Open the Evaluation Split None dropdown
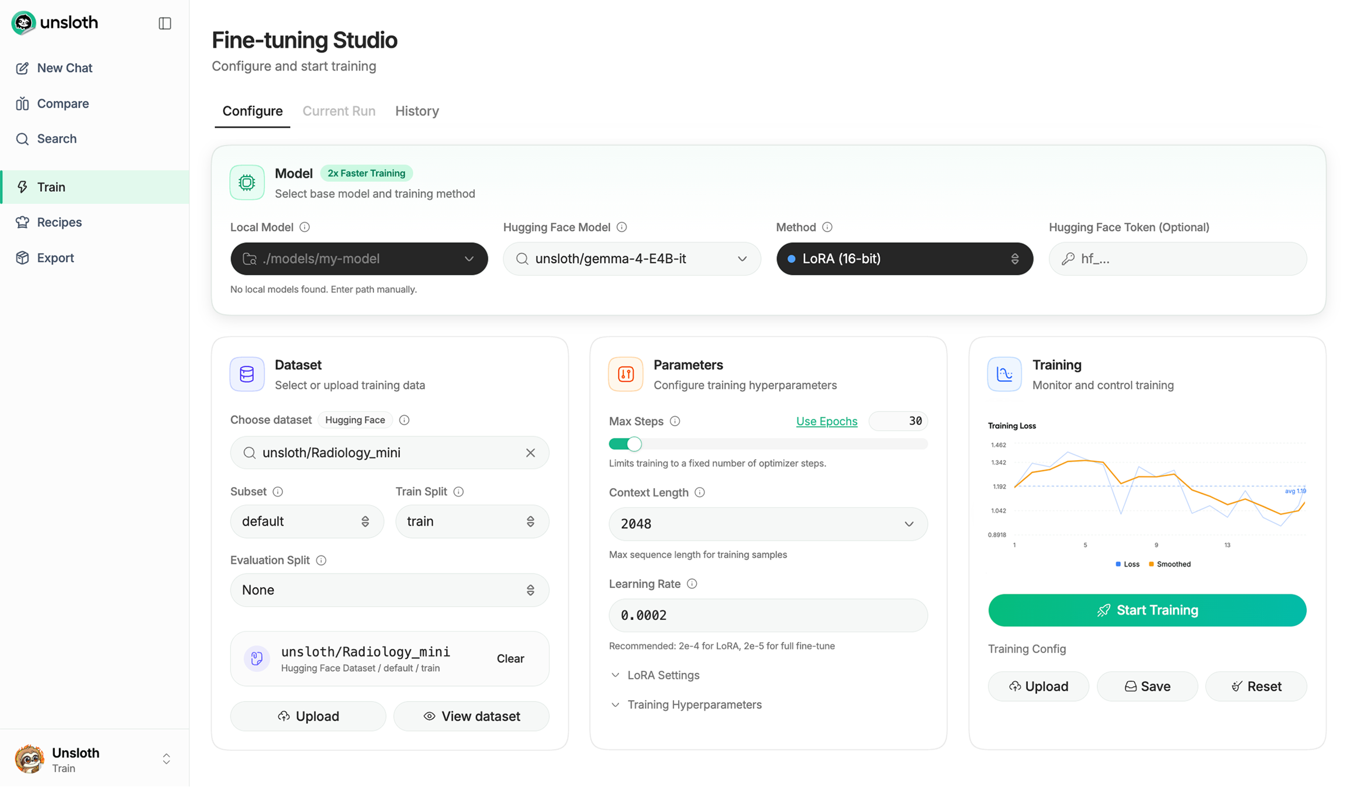 tap(390, 590)
